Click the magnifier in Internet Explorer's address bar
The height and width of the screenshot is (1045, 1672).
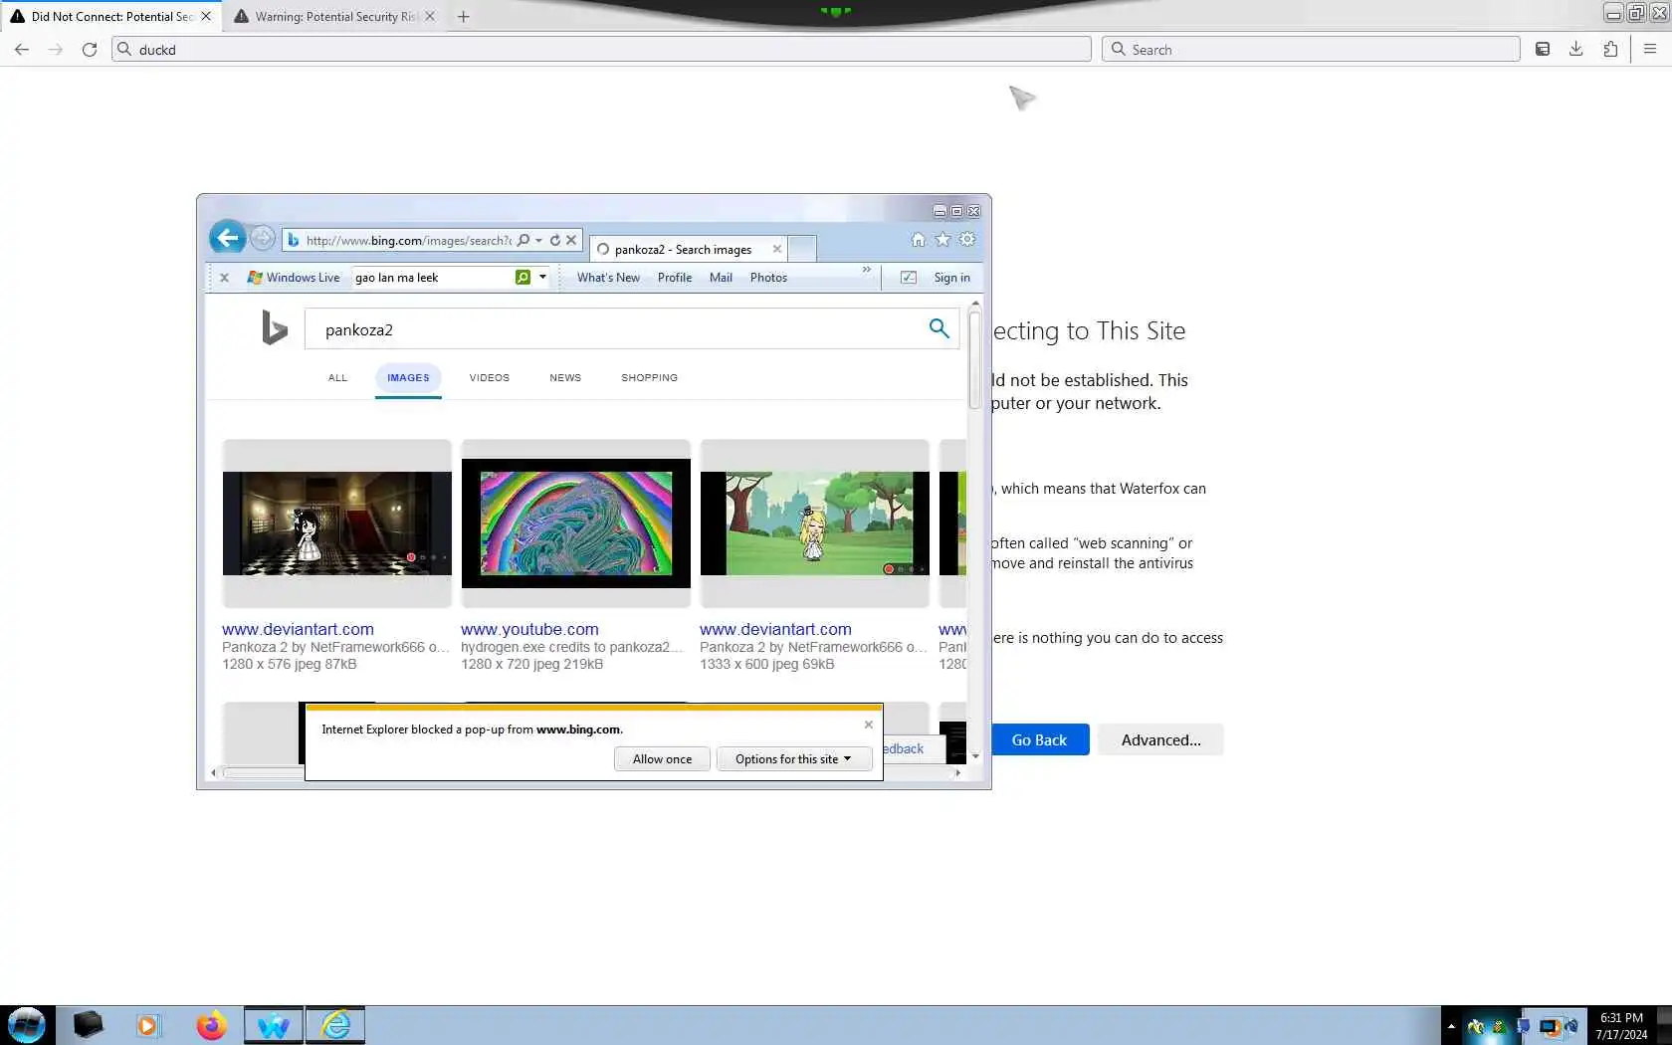pos(523,240)
